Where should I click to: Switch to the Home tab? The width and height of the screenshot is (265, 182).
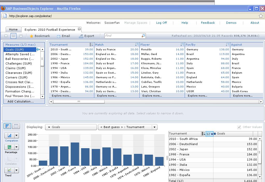pos(13,29)
